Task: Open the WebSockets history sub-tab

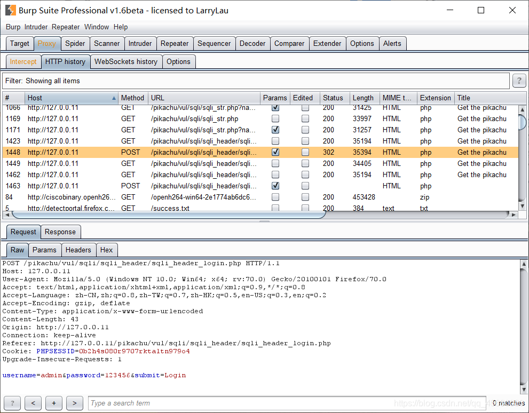Action: [x=126, y=62]
